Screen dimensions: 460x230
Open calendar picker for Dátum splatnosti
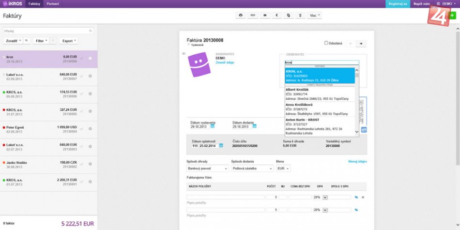point(221,145)
